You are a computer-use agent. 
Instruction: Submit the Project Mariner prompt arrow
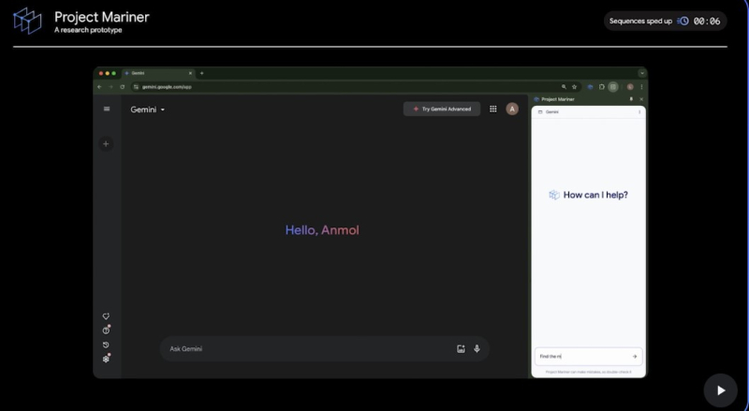click(635, 357)
